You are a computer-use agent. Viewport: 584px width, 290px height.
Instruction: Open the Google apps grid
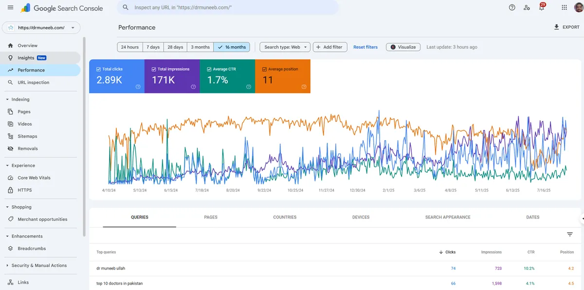[x=564, y=7]
